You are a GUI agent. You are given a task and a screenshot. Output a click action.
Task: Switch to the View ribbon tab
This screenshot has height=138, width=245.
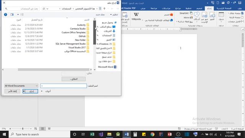coord(143,8)
